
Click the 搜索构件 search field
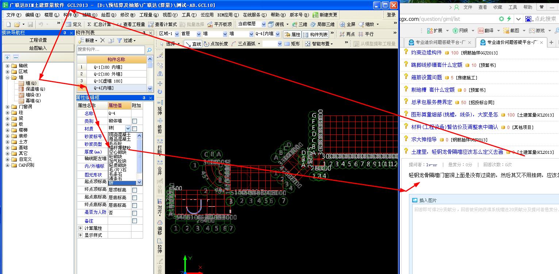tap(111, 50)
